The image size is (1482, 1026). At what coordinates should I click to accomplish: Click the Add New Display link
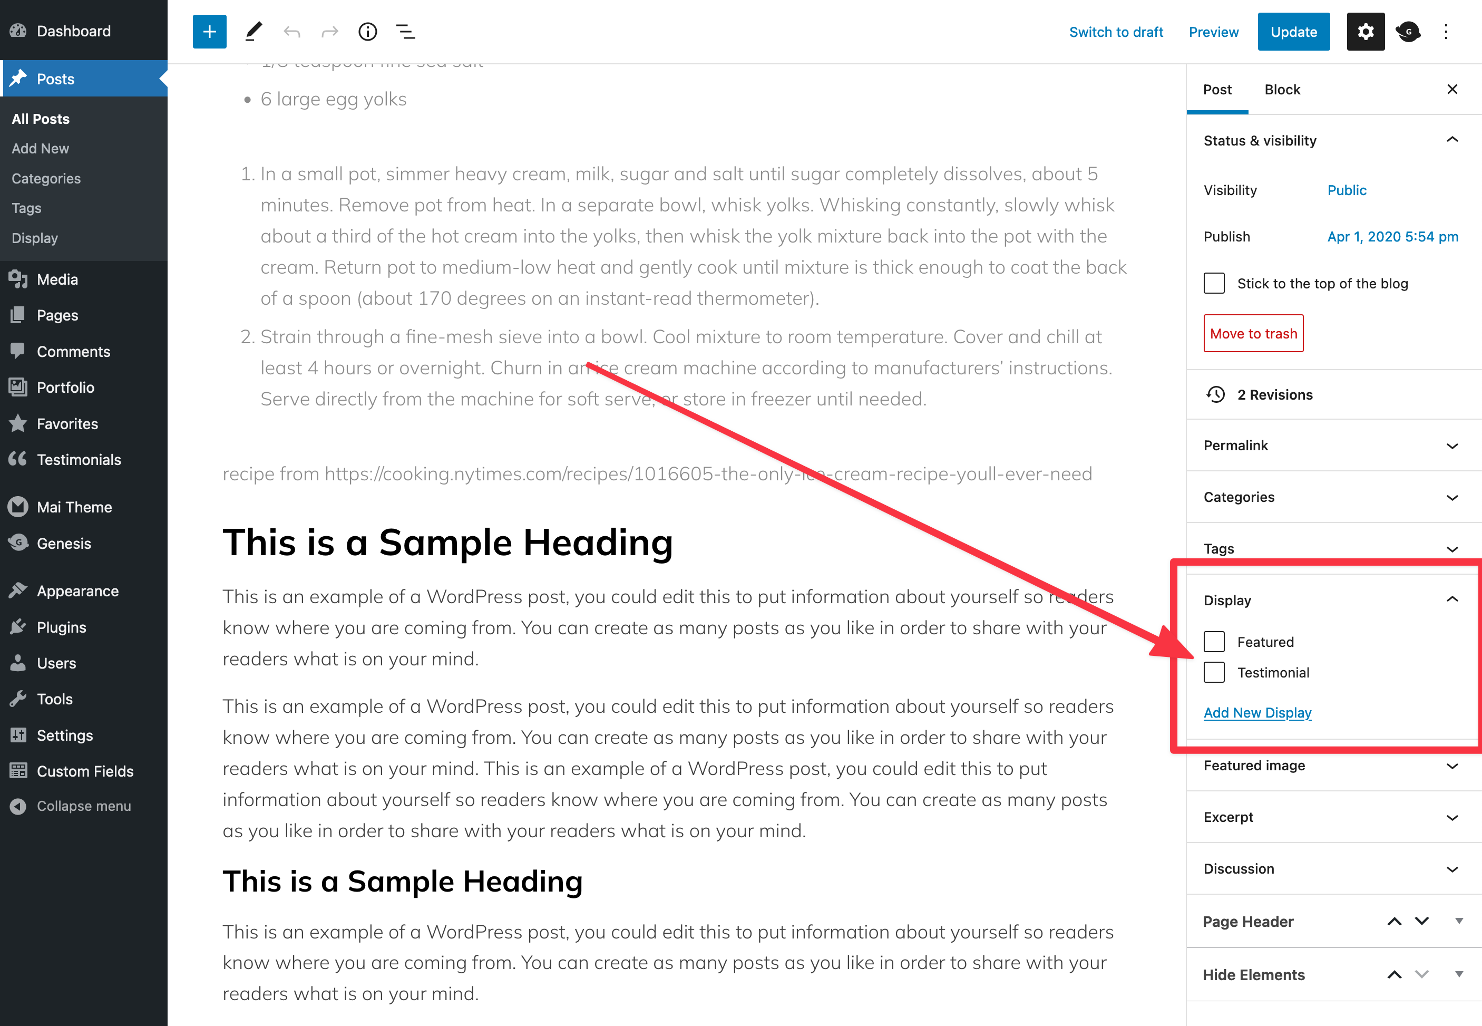[1257, 712]
